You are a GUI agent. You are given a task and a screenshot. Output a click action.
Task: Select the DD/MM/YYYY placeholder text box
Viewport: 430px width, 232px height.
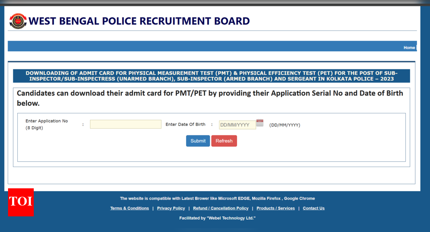pyautogui.click(x=237, y=124)
